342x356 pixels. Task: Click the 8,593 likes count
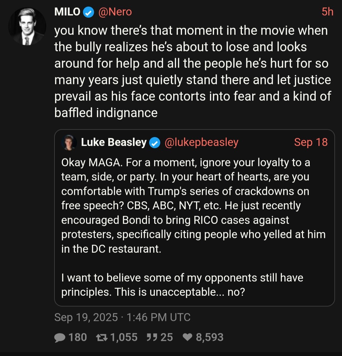(x=210, y=337)
